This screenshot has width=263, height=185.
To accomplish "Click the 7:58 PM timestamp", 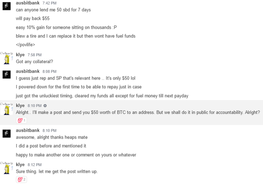I will coord(35,55).
